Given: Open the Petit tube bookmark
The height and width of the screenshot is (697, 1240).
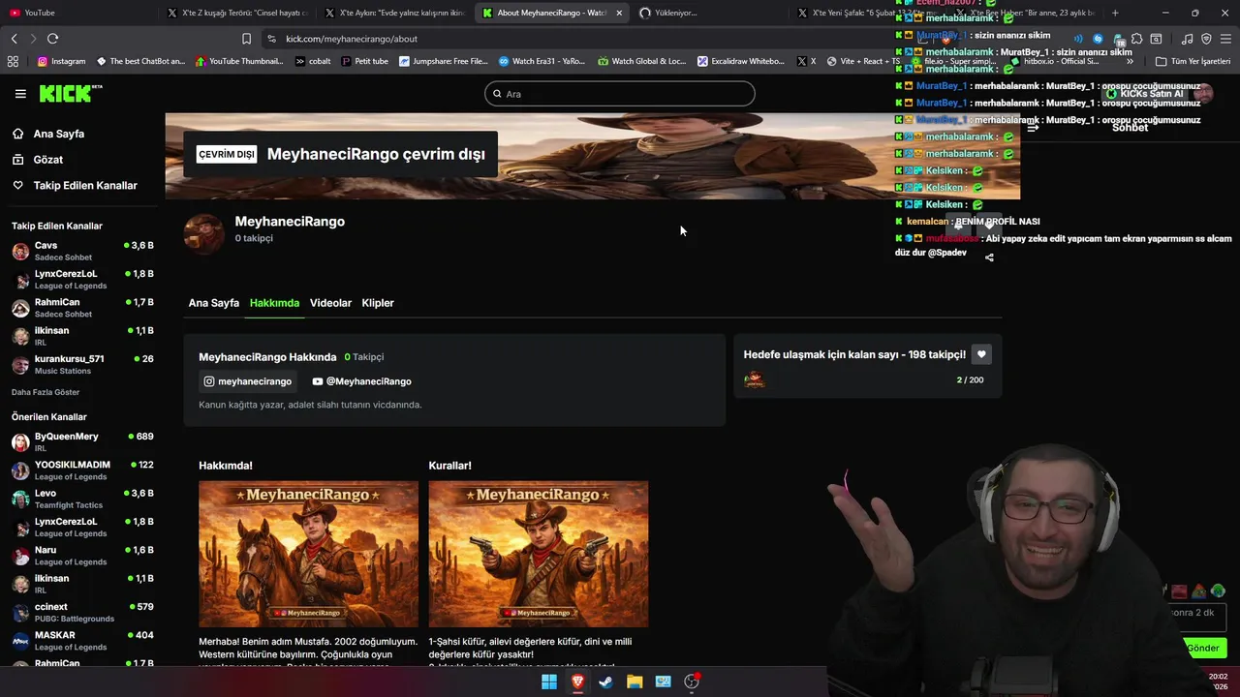Looking at the screenshot, I should tap(363, 61).
